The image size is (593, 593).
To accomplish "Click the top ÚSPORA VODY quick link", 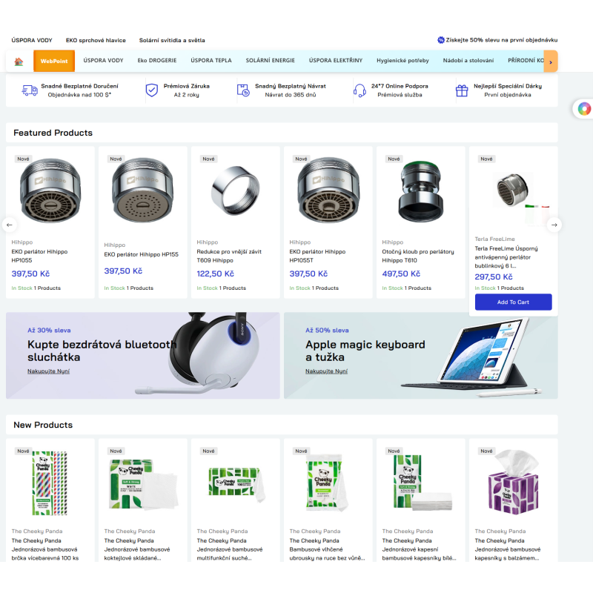I will pos(32,40).
